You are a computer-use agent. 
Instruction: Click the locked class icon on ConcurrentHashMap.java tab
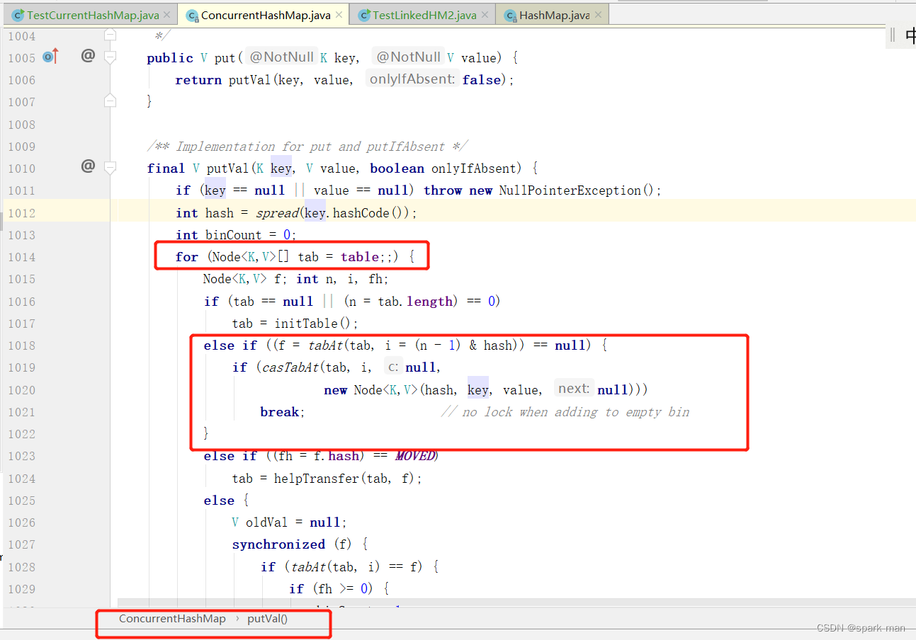pyautogui.click(x=192, y=16)
